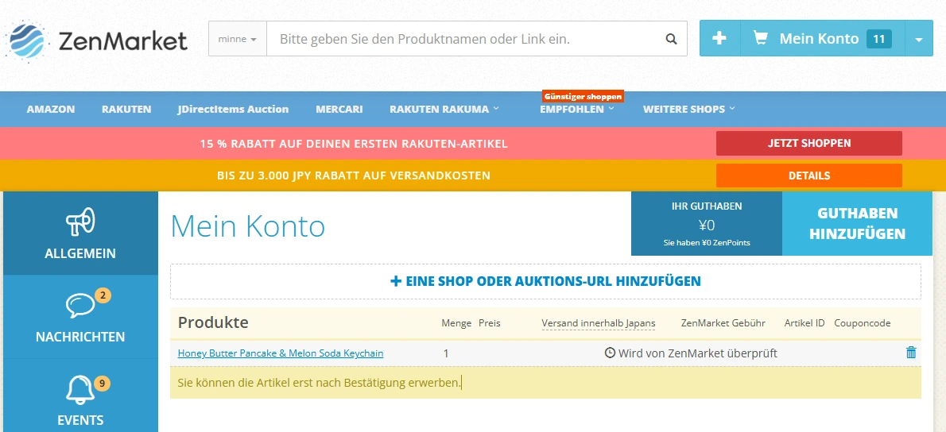This screenshot has height=432, width=946.
Task: Click the Artikel ID column header
Action: point(804,323)
